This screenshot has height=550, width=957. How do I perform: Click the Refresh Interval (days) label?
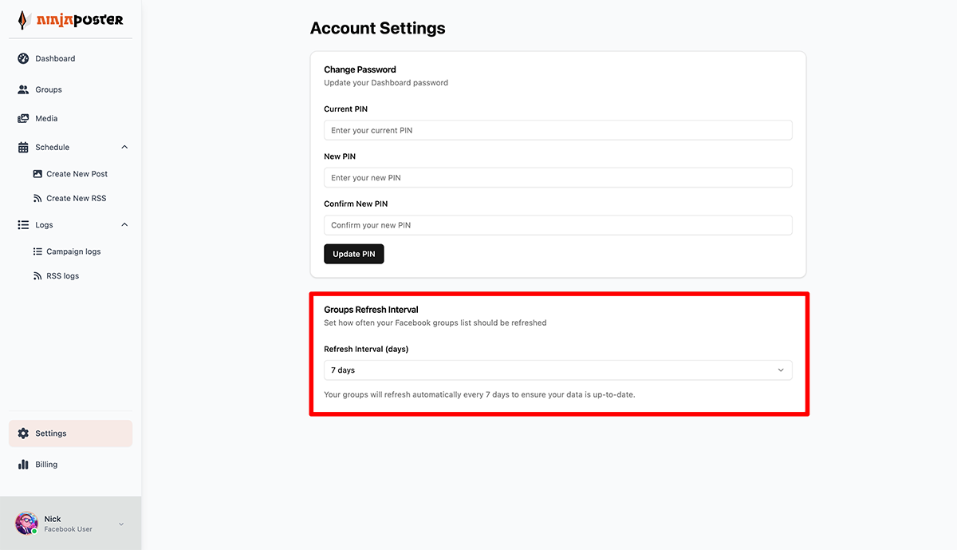(x=366, y=349)
